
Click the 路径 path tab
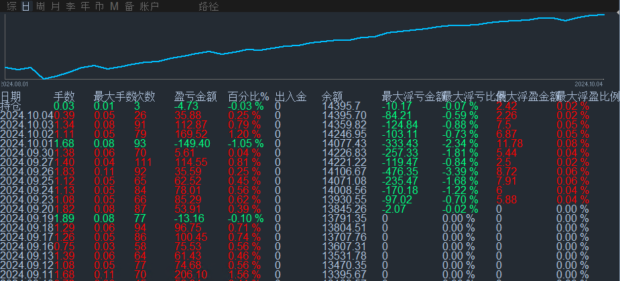click(x=208, y=6)
